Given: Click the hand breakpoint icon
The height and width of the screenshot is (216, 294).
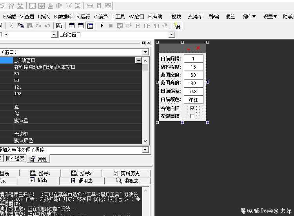Looking at the screenshot, I should (x=165, y=25).
